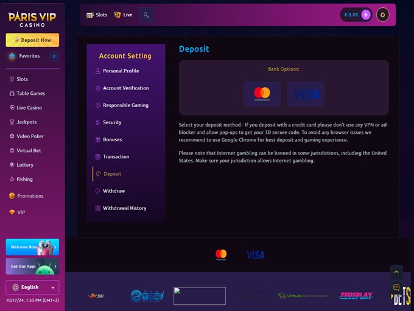Go to Withdraw in Account Setting
Viewport: 414px width, 311px height.
(x=113, y=191)
